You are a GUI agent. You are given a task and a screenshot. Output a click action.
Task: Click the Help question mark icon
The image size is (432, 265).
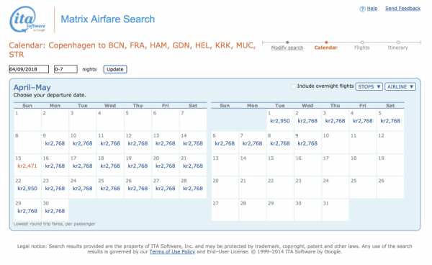[x=362, y=9]
